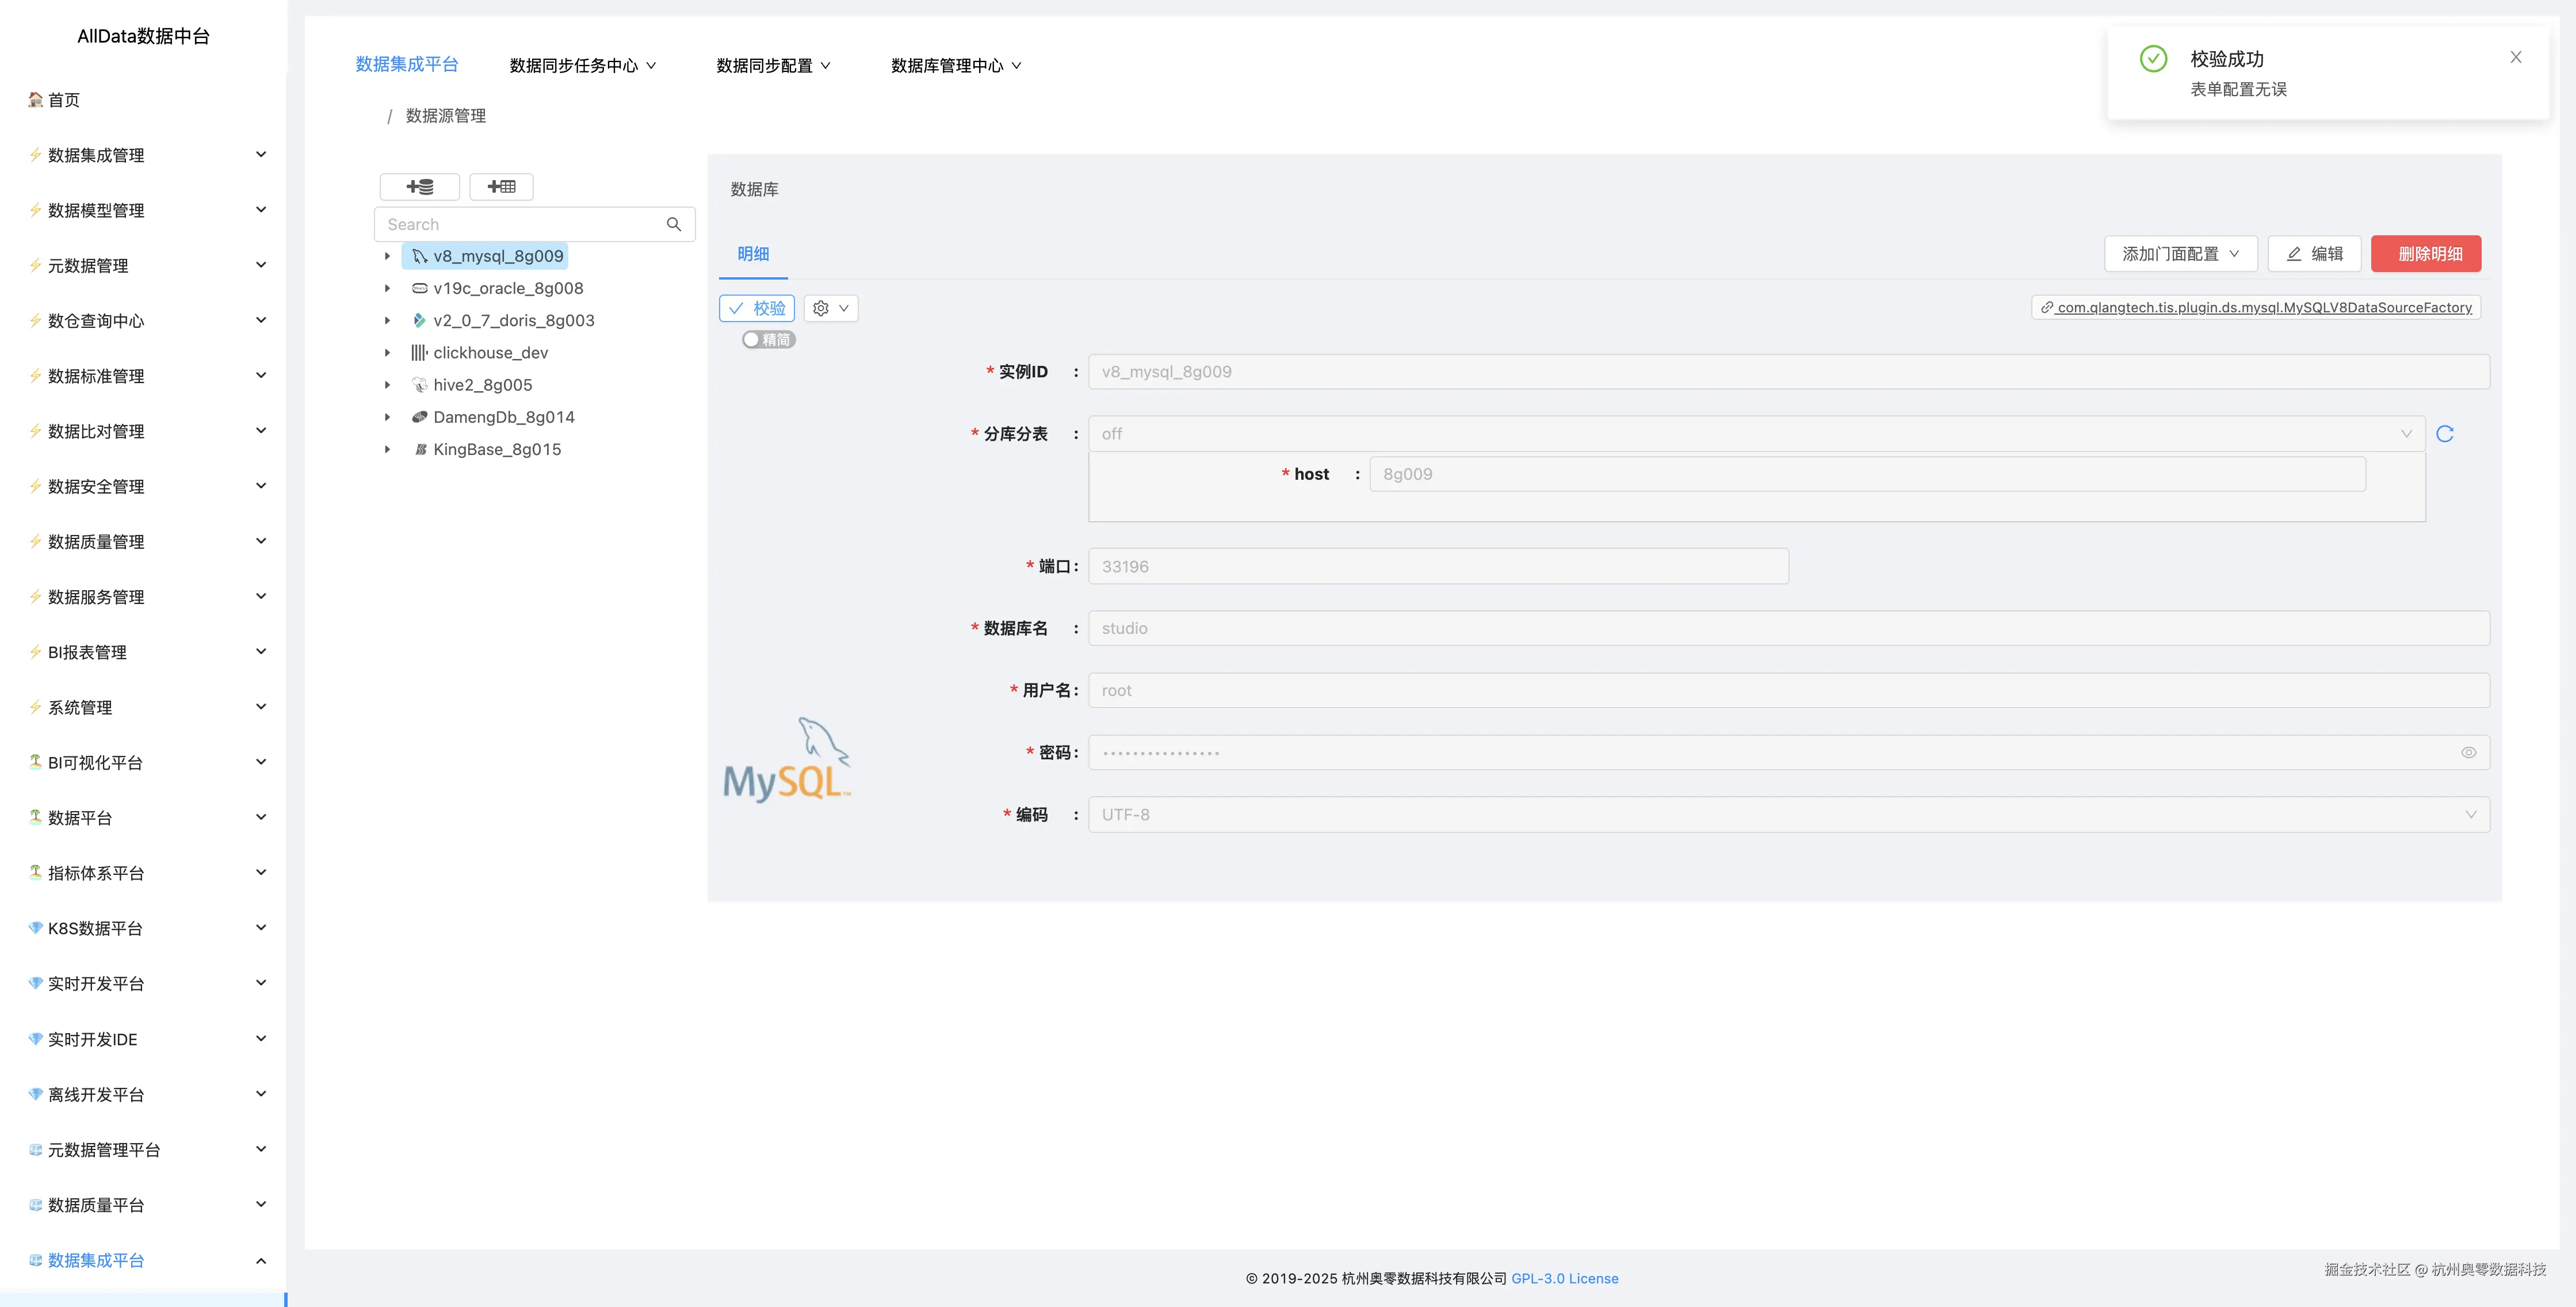2576x1307 pixels.
Task: Expand the clickhouse_dev tree node
Action: [388, 352]
